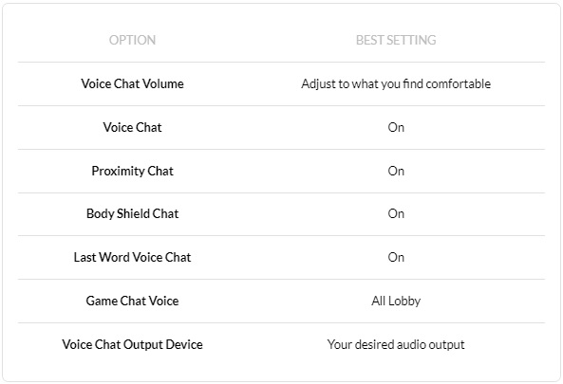Select the Game Chat Voice label

tap(132, 301)
